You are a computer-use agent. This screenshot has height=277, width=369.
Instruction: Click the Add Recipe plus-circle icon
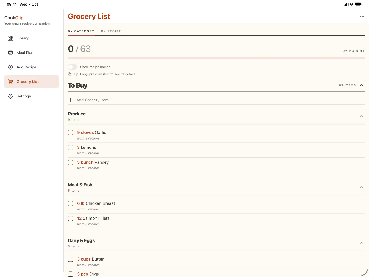(10, 67)
